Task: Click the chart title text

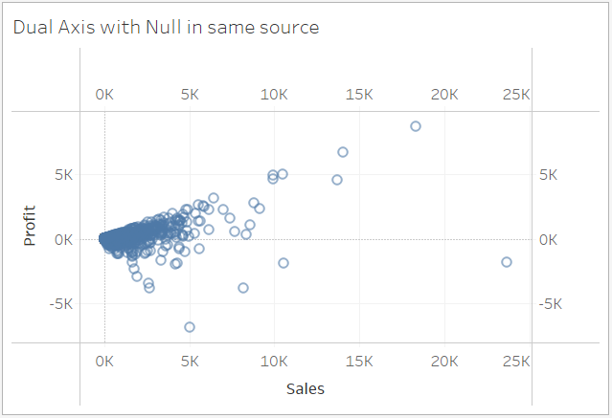Action: [x=166, y=28]
